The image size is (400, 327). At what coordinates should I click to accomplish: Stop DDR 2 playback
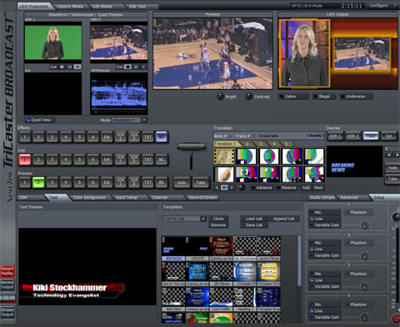(127, 67)
